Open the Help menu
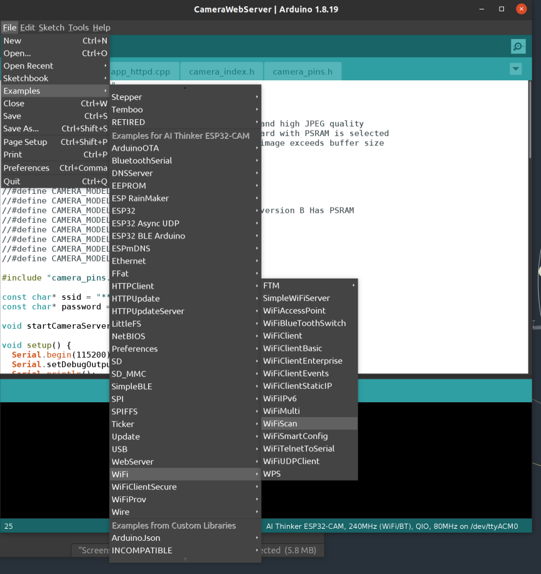 click(102, 28)
